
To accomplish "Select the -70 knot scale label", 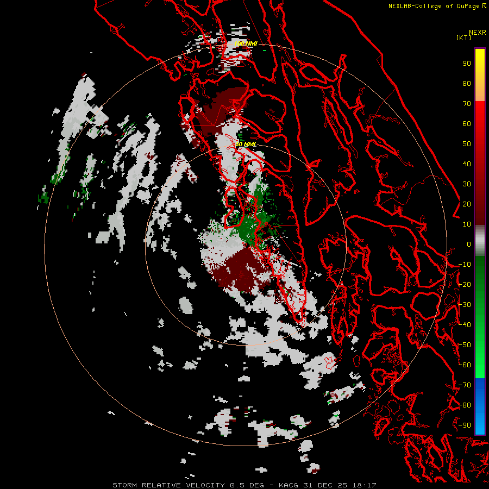I will (x=465, y=385).
